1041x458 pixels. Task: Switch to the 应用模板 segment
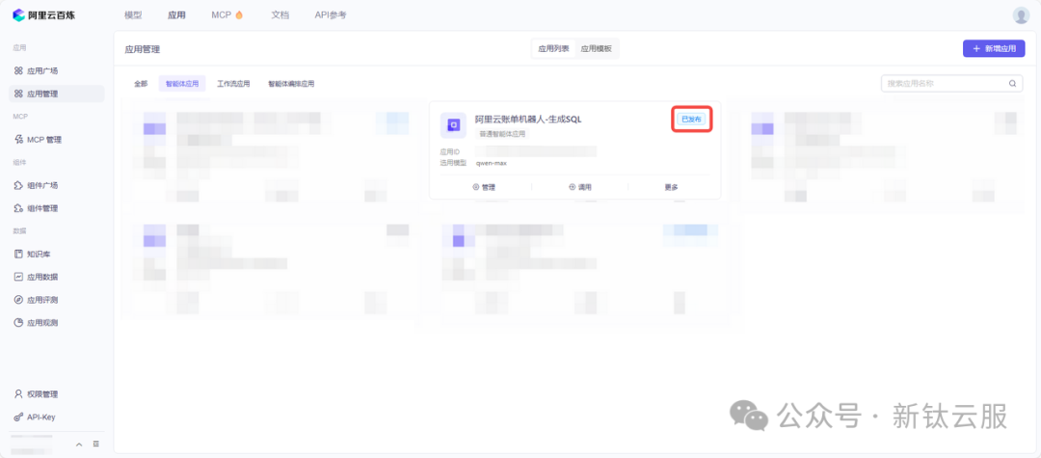point(597,48)
